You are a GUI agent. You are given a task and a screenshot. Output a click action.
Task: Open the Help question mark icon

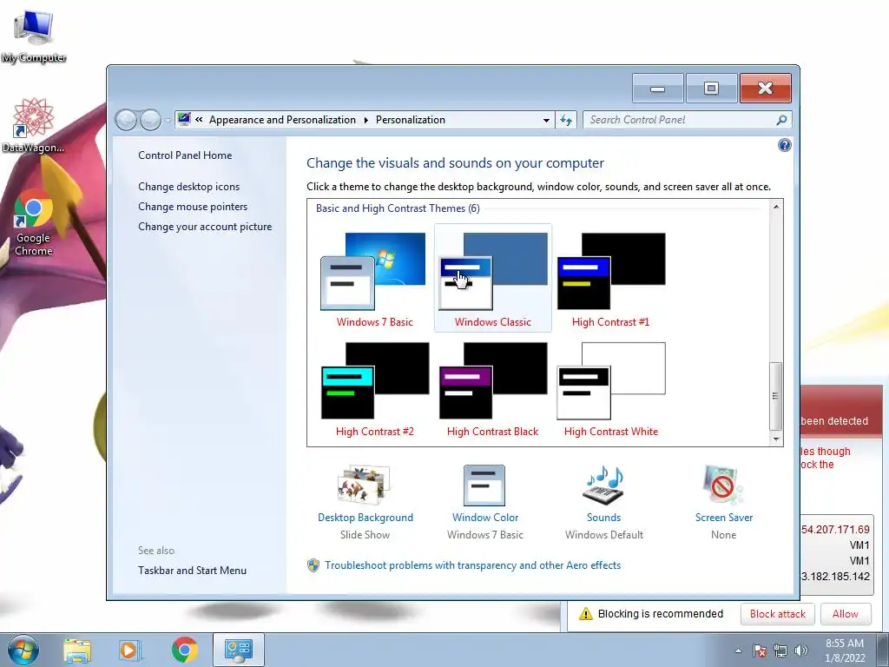coord(784,145)
